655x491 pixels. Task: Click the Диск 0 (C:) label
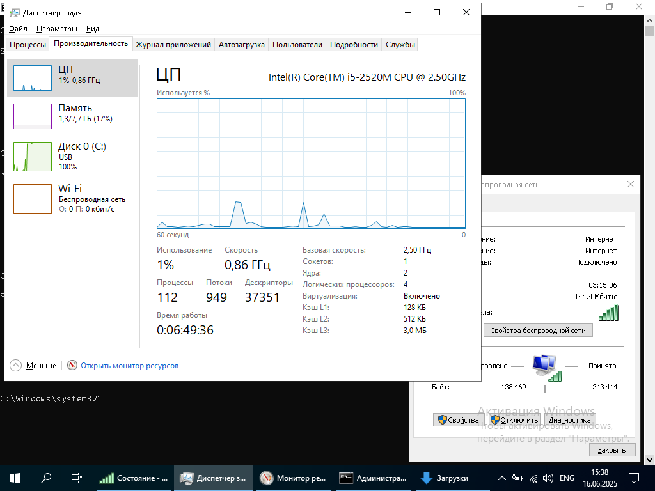coord(83,146)
